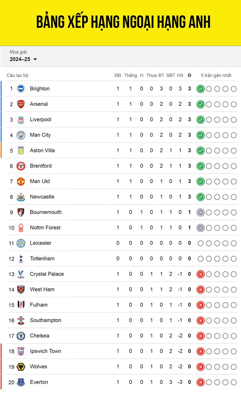Click the Leicester table row name
Viewport: 241px width, 394px height.
point(41,243)
